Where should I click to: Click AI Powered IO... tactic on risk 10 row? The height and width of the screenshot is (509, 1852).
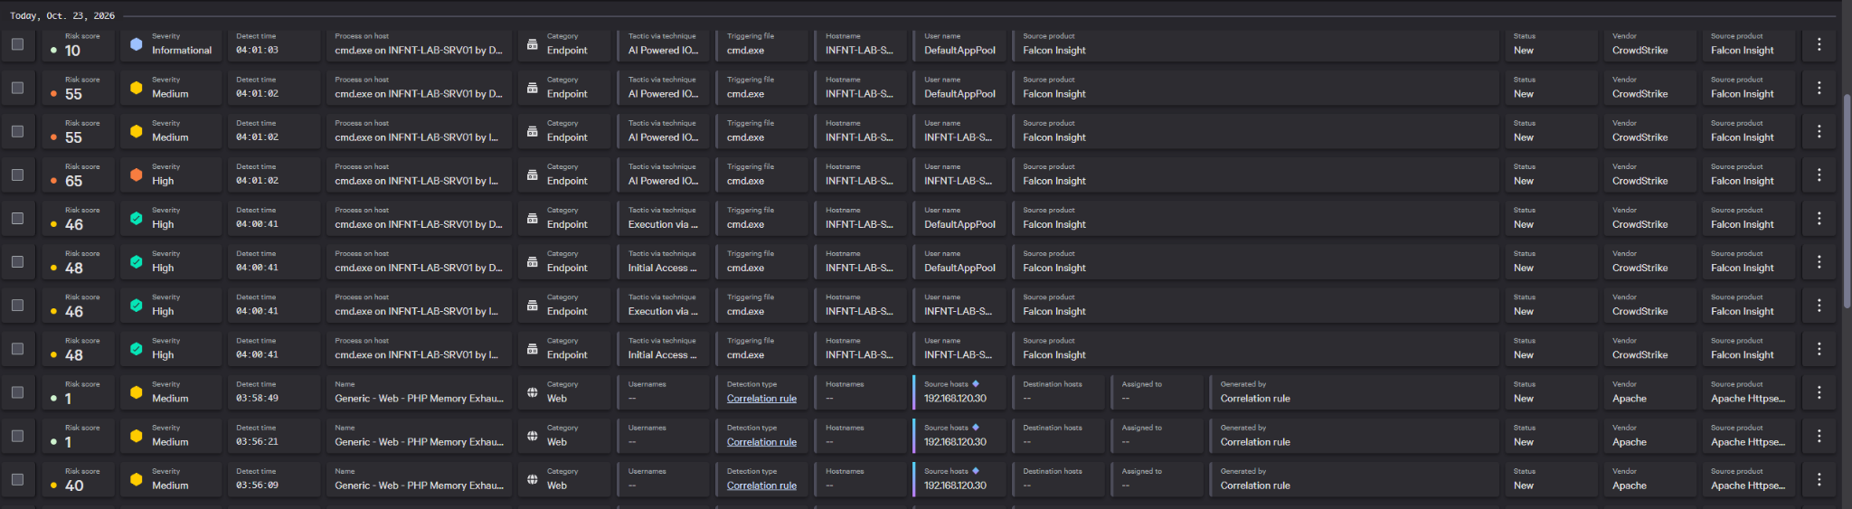coord(663,51)
